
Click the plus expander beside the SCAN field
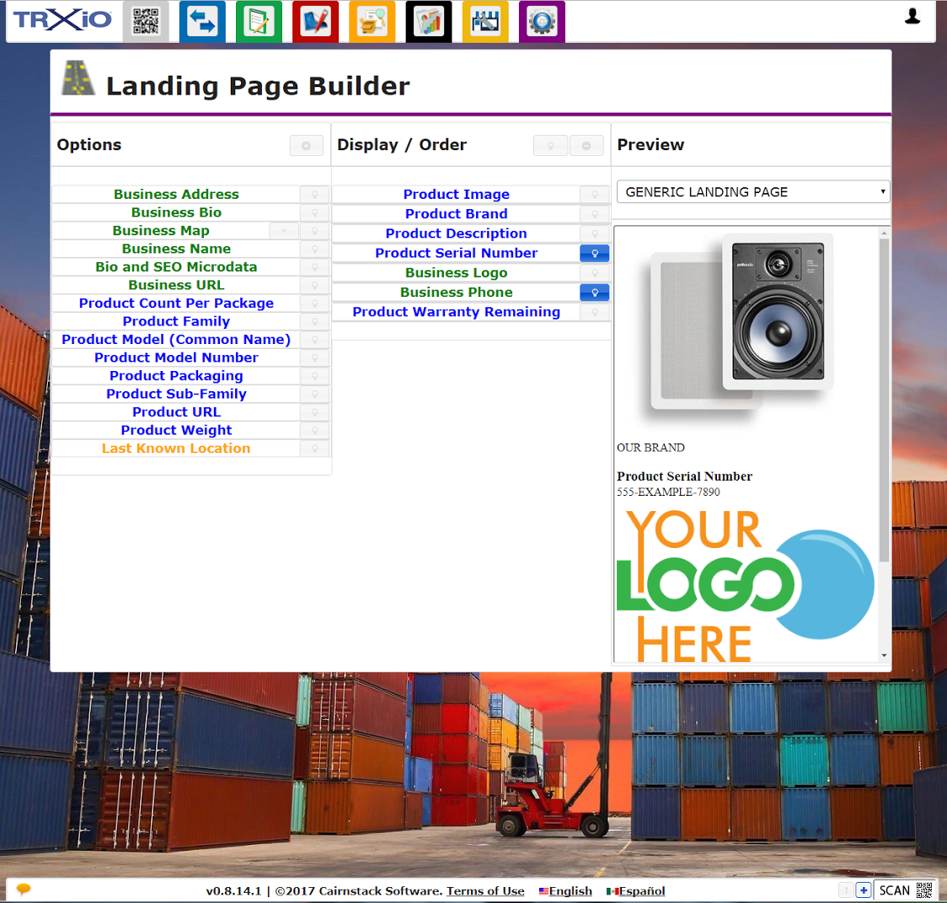pyautogui.click(x=863, y=890)
